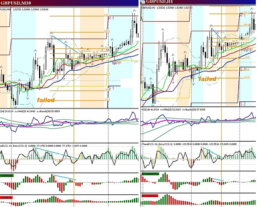Click the WPP pivot label on M30 chart
This screenshot has width=257, height=207.
tap(116, 63)
